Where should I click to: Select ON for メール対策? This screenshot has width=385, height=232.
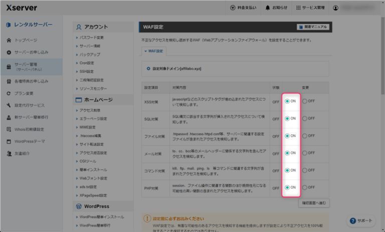pos(287,153)
